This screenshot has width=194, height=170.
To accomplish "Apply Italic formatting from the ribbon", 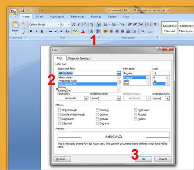I will 36,31.
